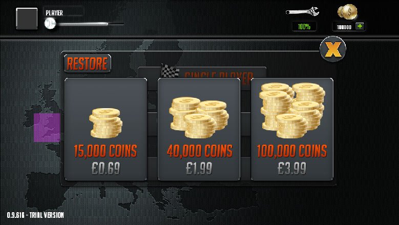Click the medium three-stack coin image

pyautogui.click(x=199, y=117)
